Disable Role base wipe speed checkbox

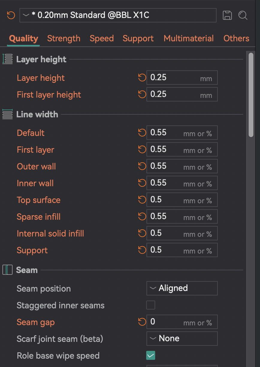(x=151, y=356)
